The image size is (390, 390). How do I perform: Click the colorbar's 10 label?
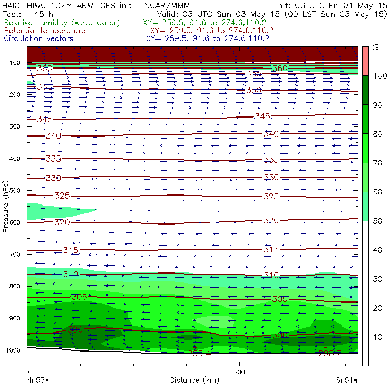point(377,337)
